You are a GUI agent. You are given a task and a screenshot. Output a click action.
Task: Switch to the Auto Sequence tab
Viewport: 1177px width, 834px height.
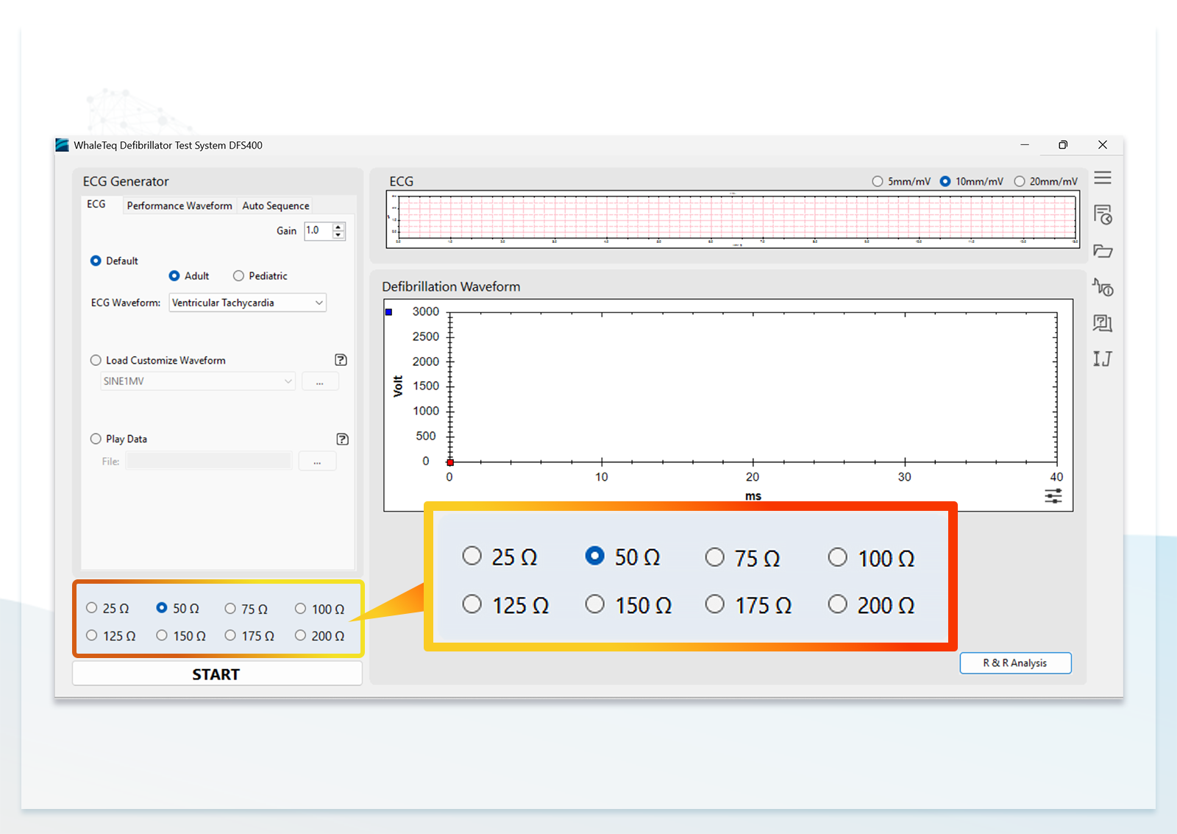coord(276,205)
